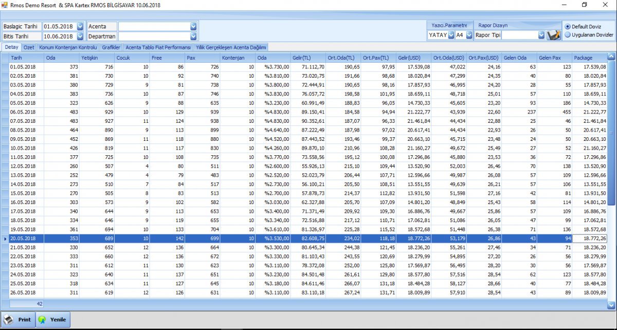This screenshot has width=617, height=330.
Task: Click the Print button at bottom
Action: 19,319
